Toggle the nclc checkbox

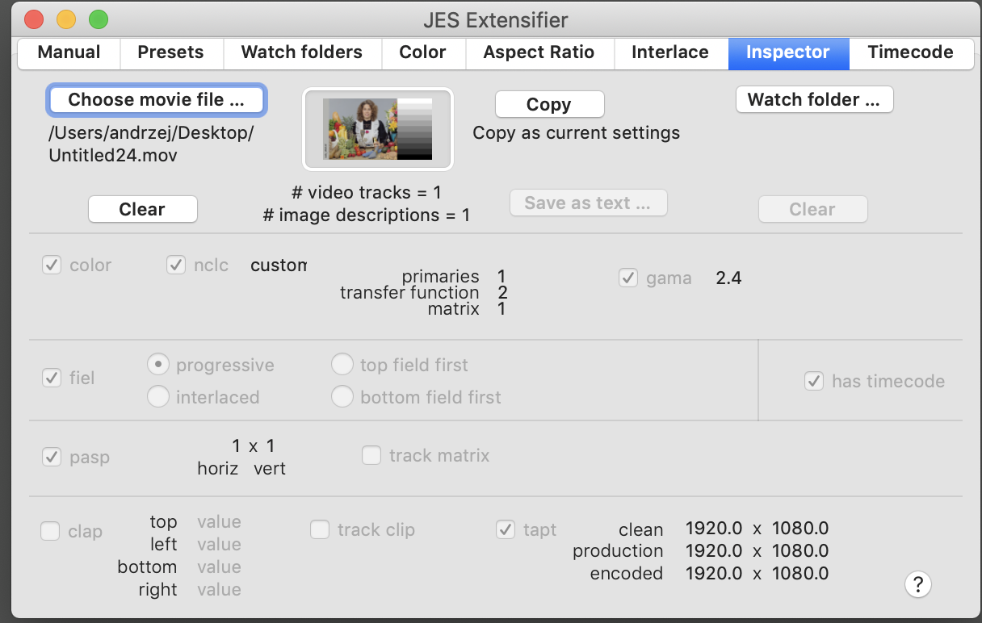click(176, 266)
